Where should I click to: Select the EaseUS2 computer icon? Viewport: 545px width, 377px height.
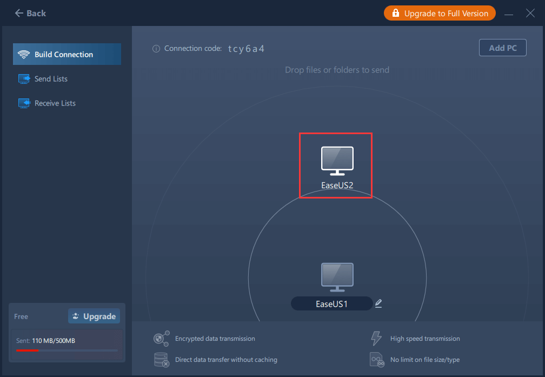point(337,161)
